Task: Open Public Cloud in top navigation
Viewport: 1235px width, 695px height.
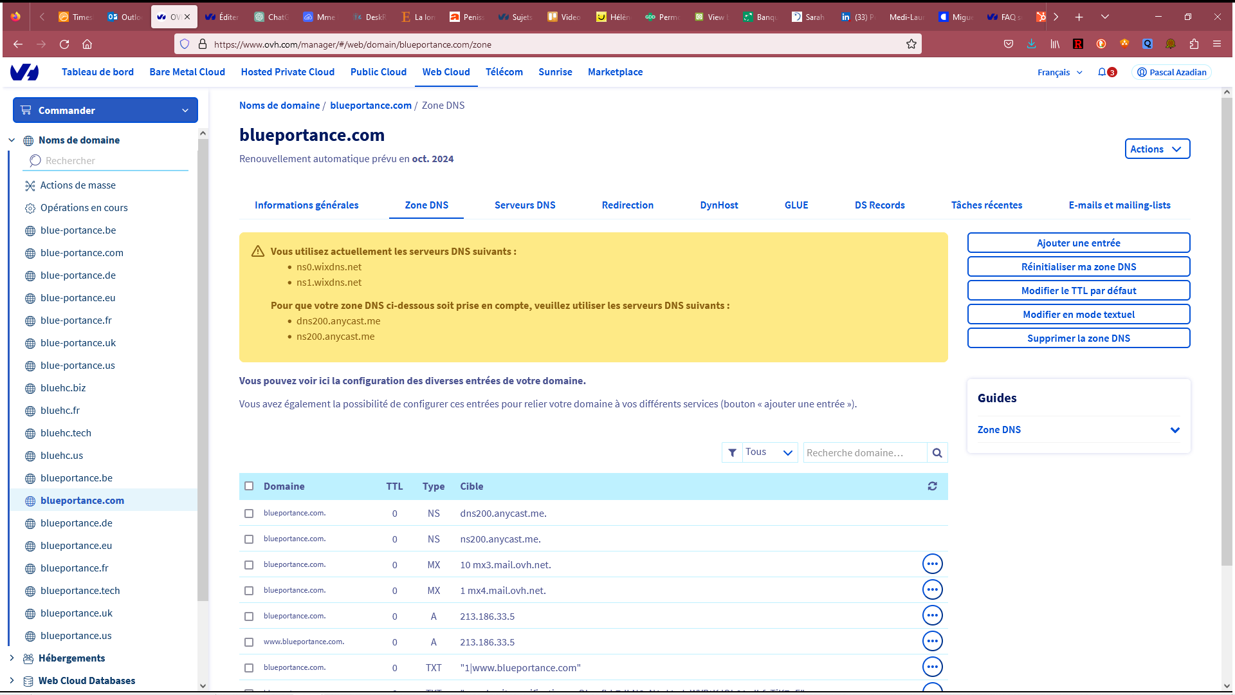Action: [378, 72]
